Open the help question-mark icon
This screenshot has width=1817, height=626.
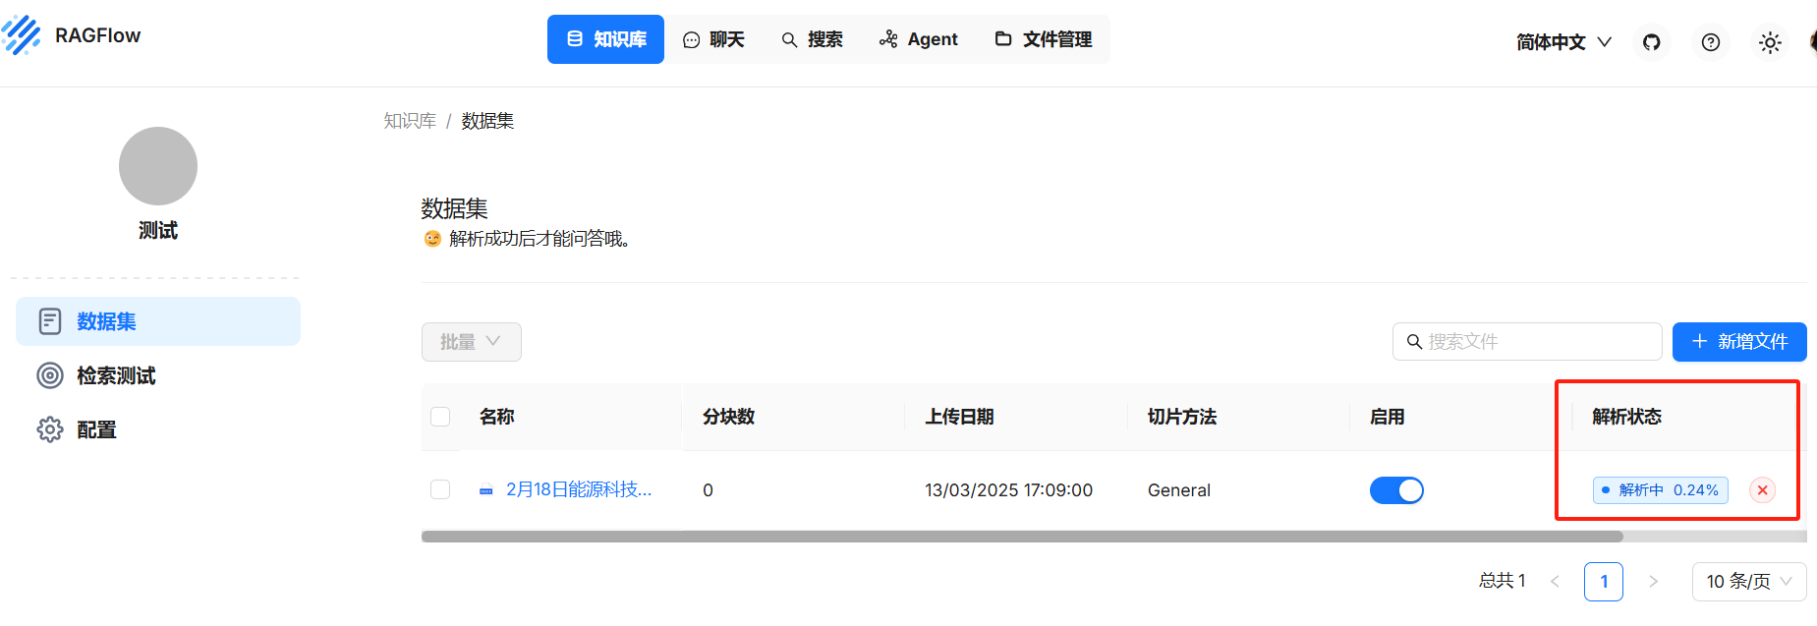tap(1711, 42)
